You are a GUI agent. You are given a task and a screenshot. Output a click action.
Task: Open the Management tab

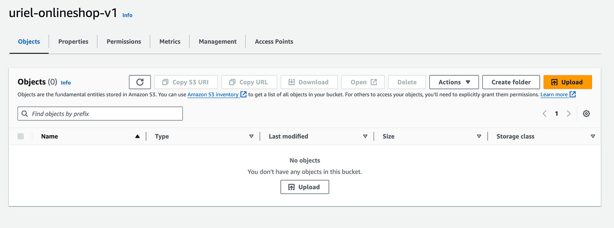(218, 42)
